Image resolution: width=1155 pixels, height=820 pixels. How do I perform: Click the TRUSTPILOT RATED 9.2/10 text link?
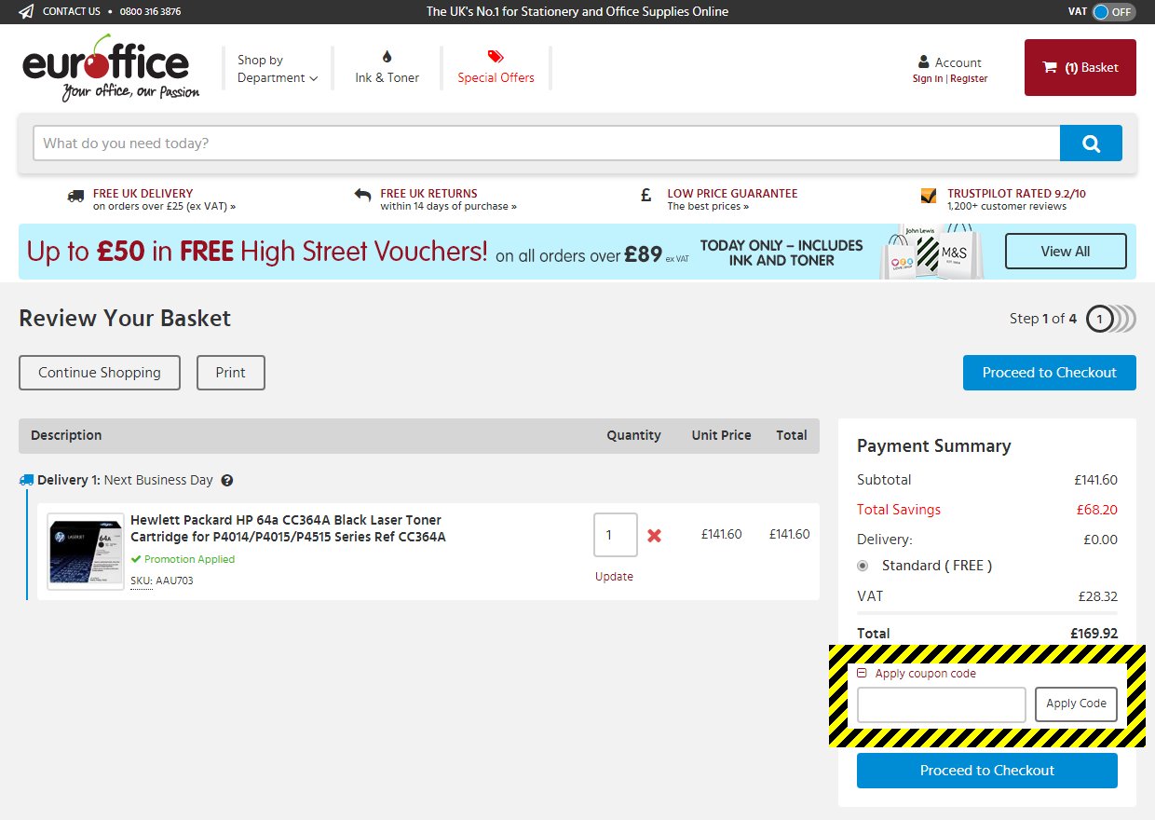[1016, 194]
